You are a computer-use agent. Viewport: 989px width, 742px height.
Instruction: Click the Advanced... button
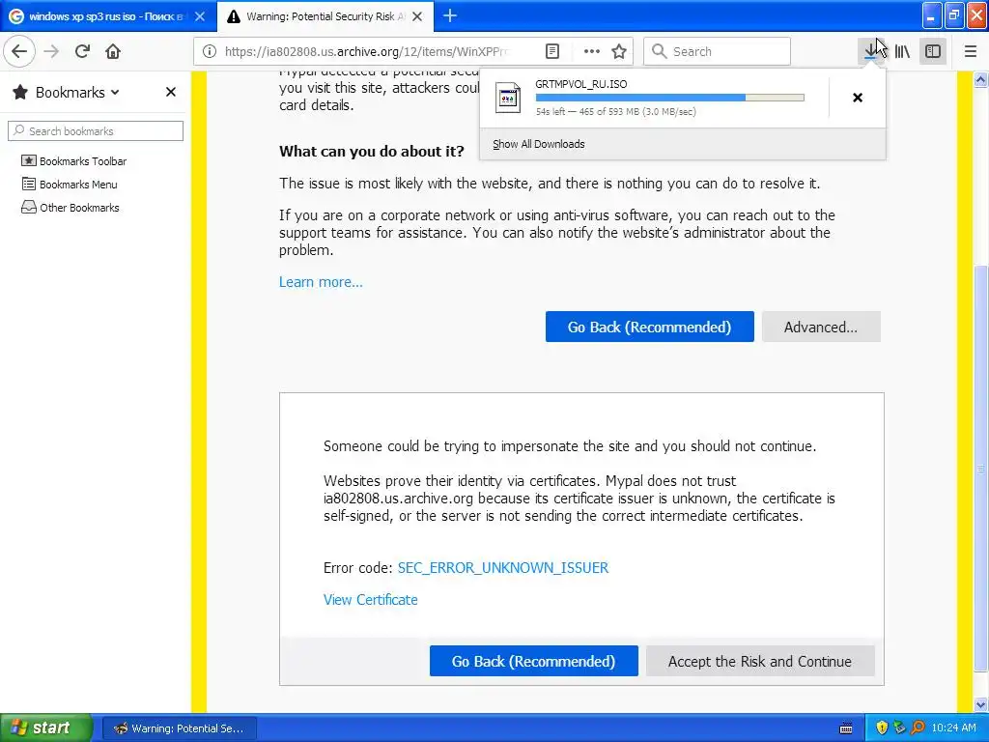click(821, 327)
